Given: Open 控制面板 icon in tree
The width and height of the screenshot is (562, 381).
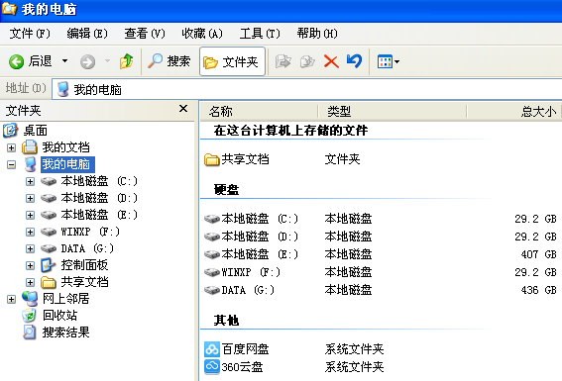Looking at the screenshot, I should click(x=48, y=265).
